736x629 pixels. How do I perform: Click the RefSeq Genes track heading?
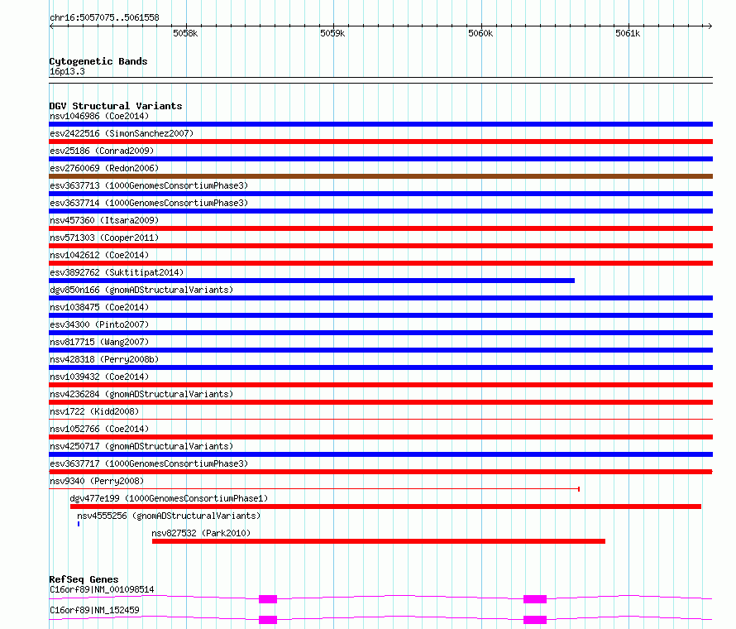(x=84, y=579)
